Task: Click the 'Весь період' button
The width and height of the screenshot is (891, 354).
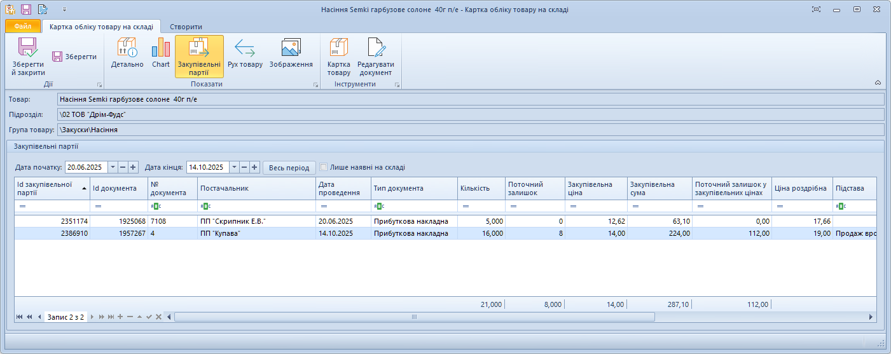Action: [289, 168]
